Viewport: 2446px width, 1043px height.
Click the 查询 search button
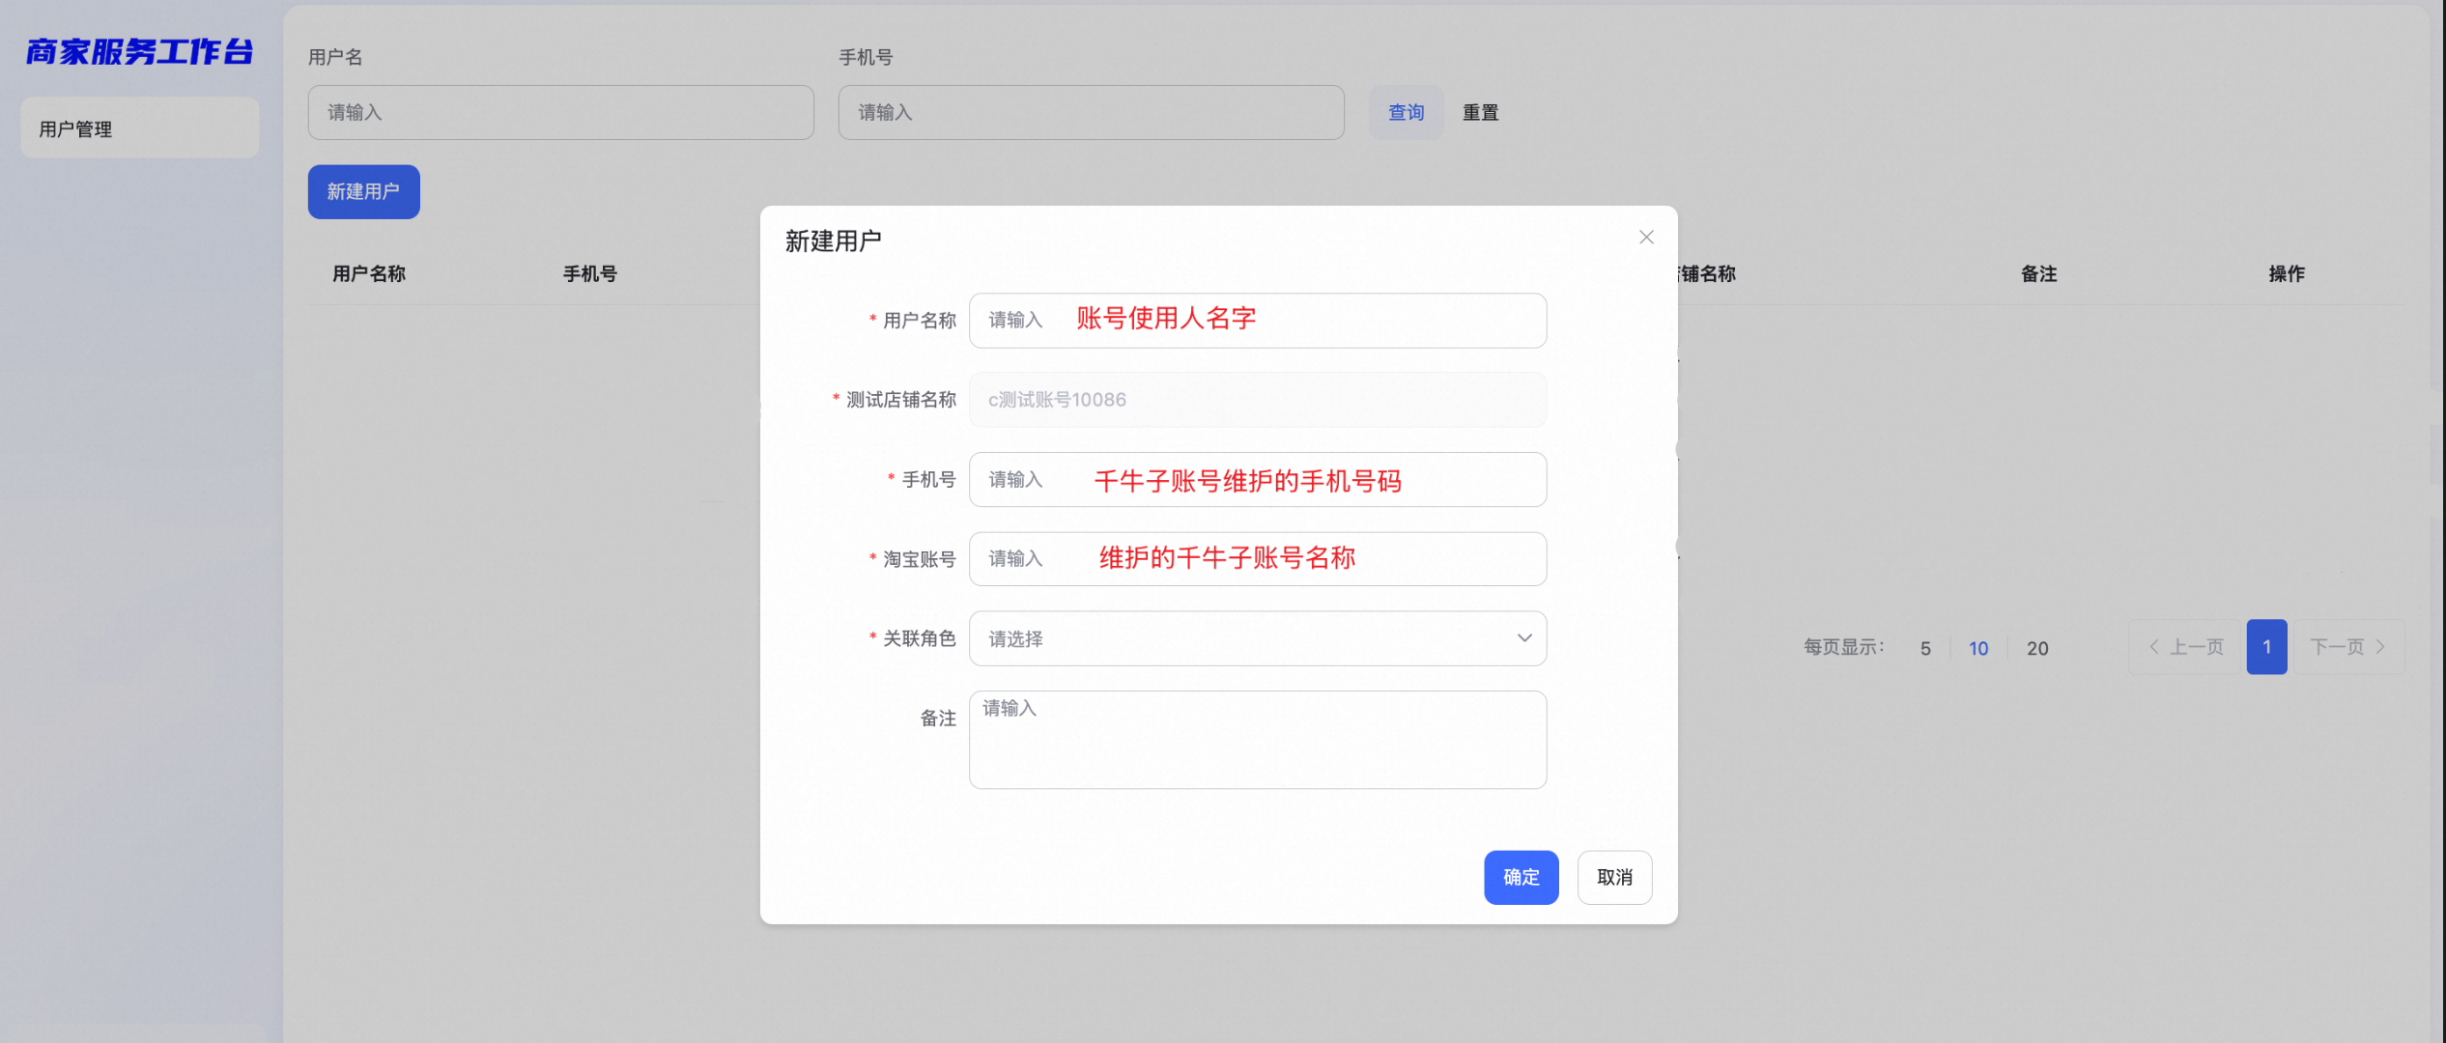1406,113
